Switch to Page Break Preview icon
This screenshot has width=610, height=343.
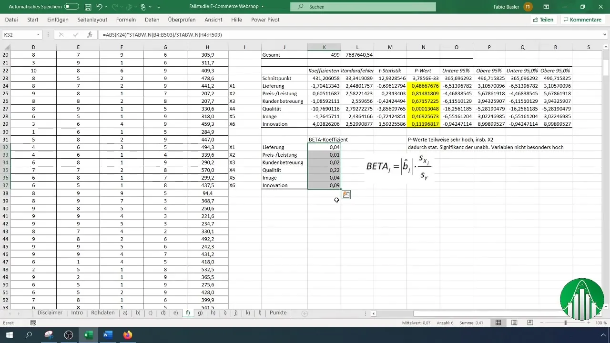click(x=530, y=323)
